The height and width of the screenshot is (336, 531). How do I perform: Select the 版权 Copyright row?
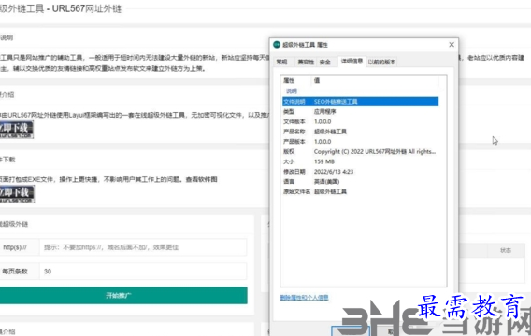(x=360, y=151)
